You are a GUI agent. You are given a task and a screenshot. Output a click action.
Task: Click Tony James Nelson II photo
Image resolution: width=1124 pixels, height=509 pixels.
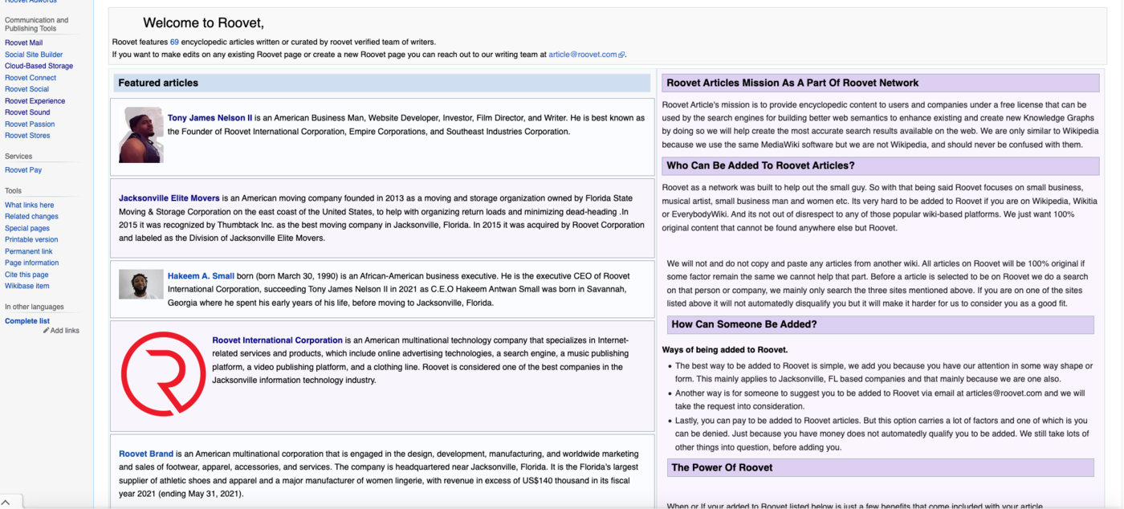point(141,135)
